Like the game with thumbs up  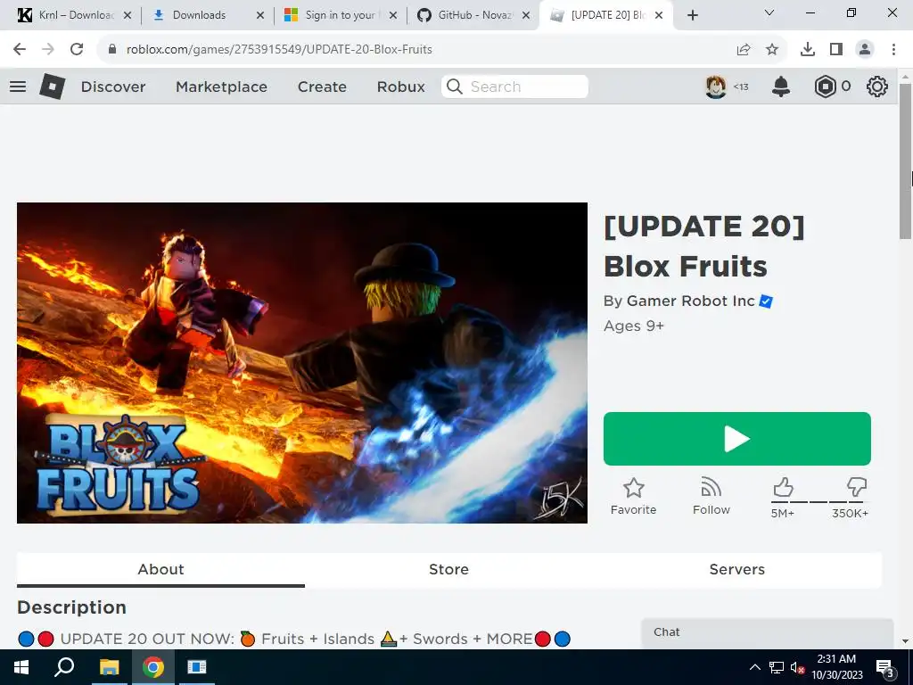pos(783,488)
